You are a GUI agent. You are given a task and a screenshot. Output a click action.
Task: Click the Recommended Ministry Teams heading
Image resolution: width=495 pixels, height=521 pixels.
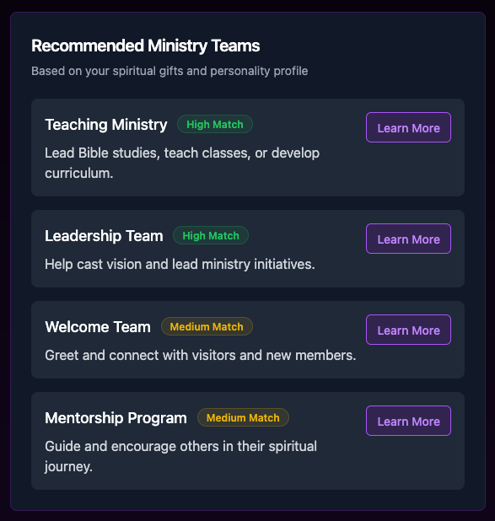tap(146, 46)
